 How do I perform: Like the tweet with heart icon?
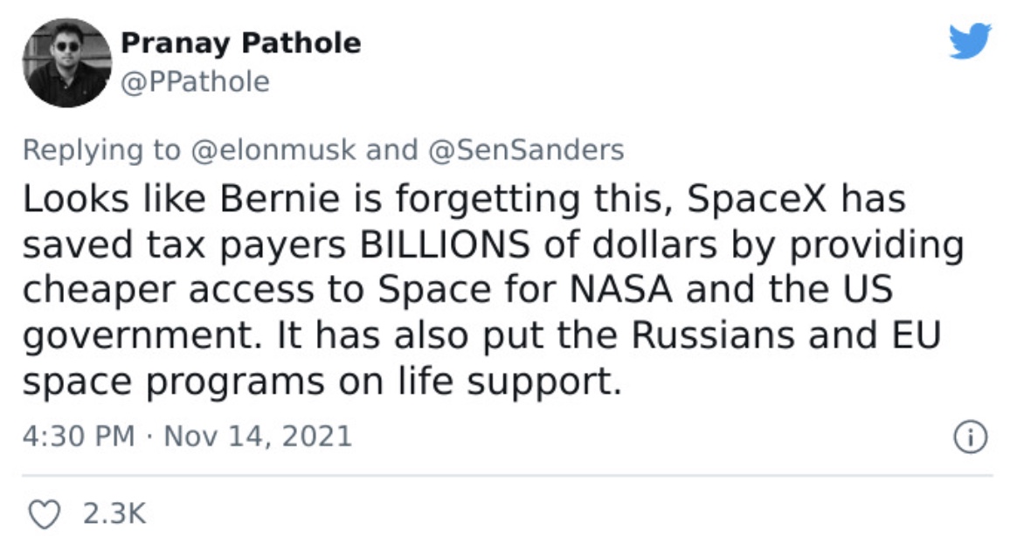pyautogui.click(x=45, y=514)
